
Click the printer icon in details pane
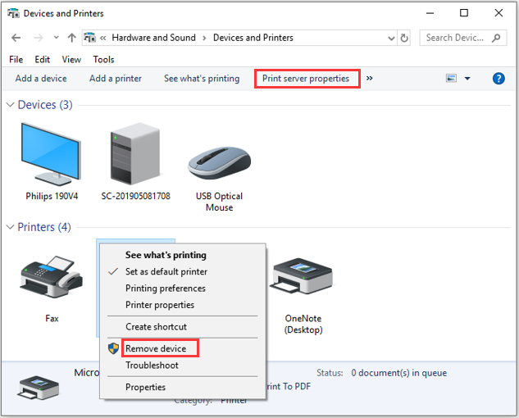39,387
